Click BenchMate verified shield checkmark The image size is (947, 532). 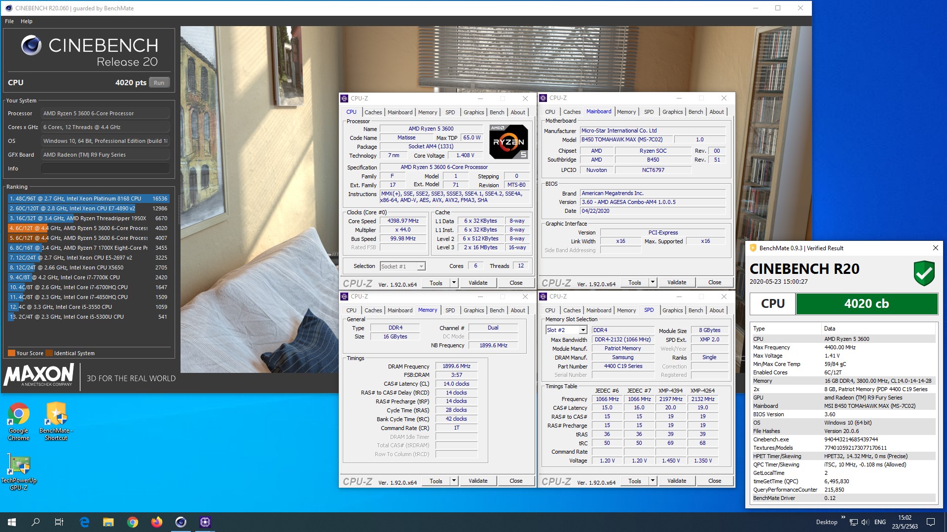click(x=924, y=273)
